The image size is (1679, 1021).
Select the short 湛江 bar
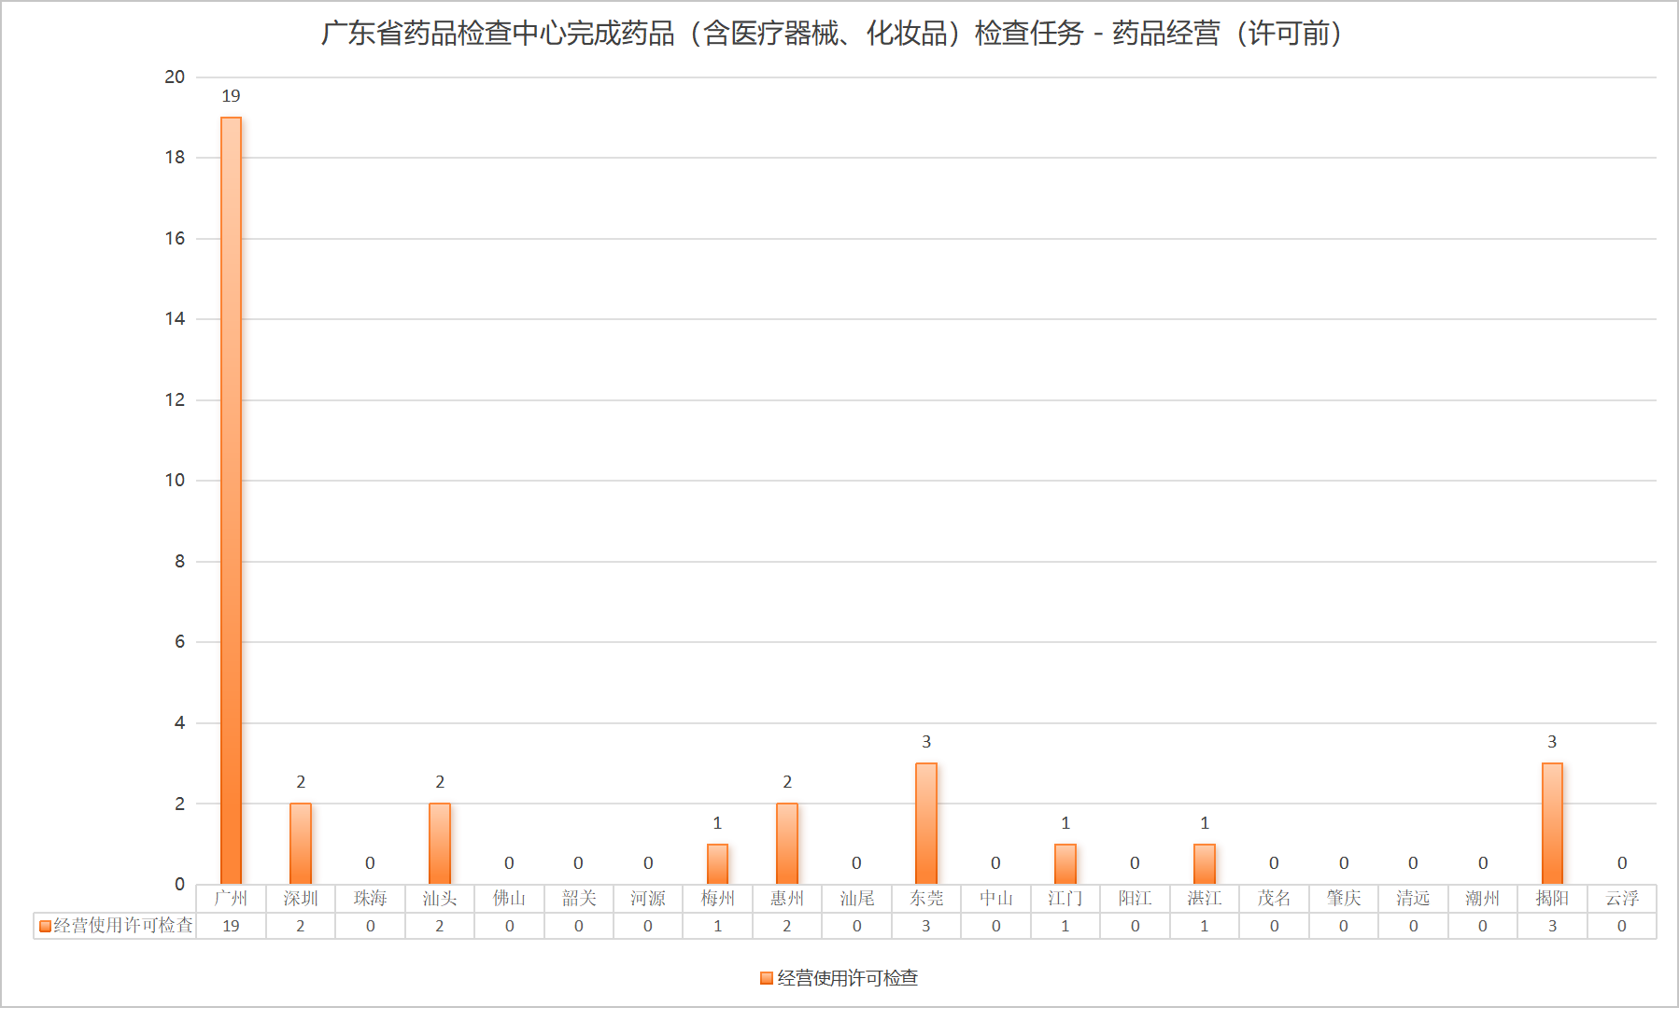pos(1205,863)
